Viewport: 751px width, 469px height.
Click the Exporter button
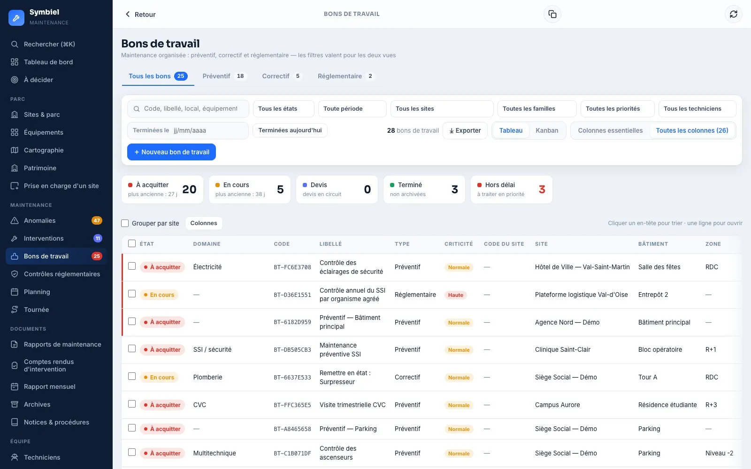coord(465,130)
